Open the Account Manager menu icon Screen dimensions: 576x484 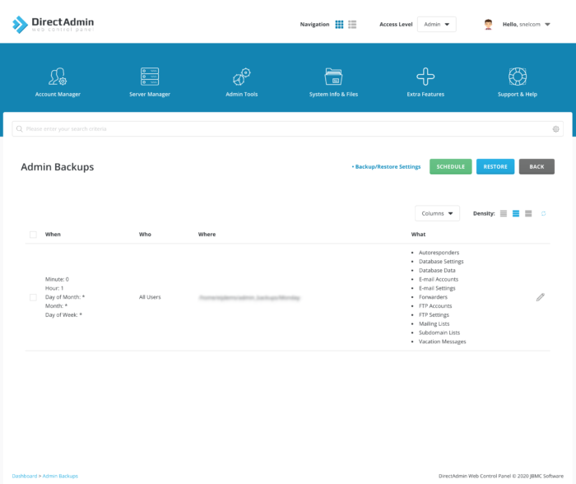58,77
